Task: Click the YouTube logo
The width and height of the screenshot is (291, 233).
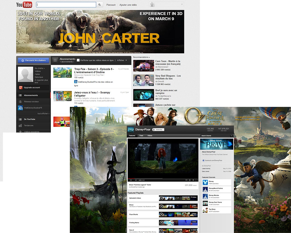Action: (24, 5)
